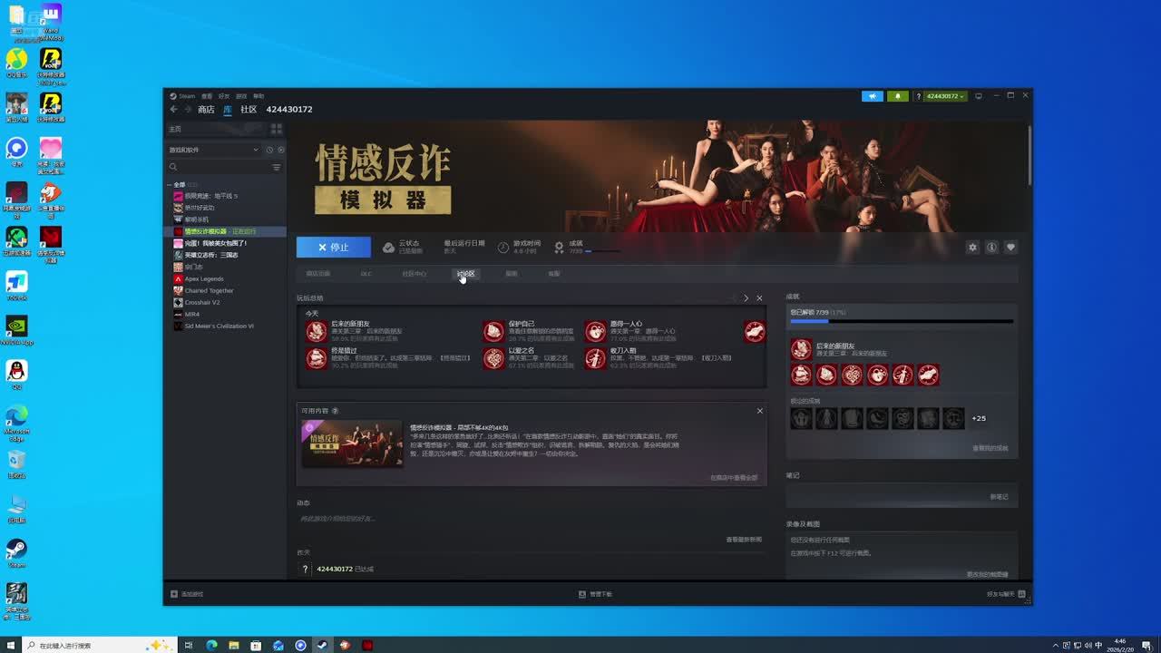Open library filter options icon
The image size is (1161, 653).
277,168
